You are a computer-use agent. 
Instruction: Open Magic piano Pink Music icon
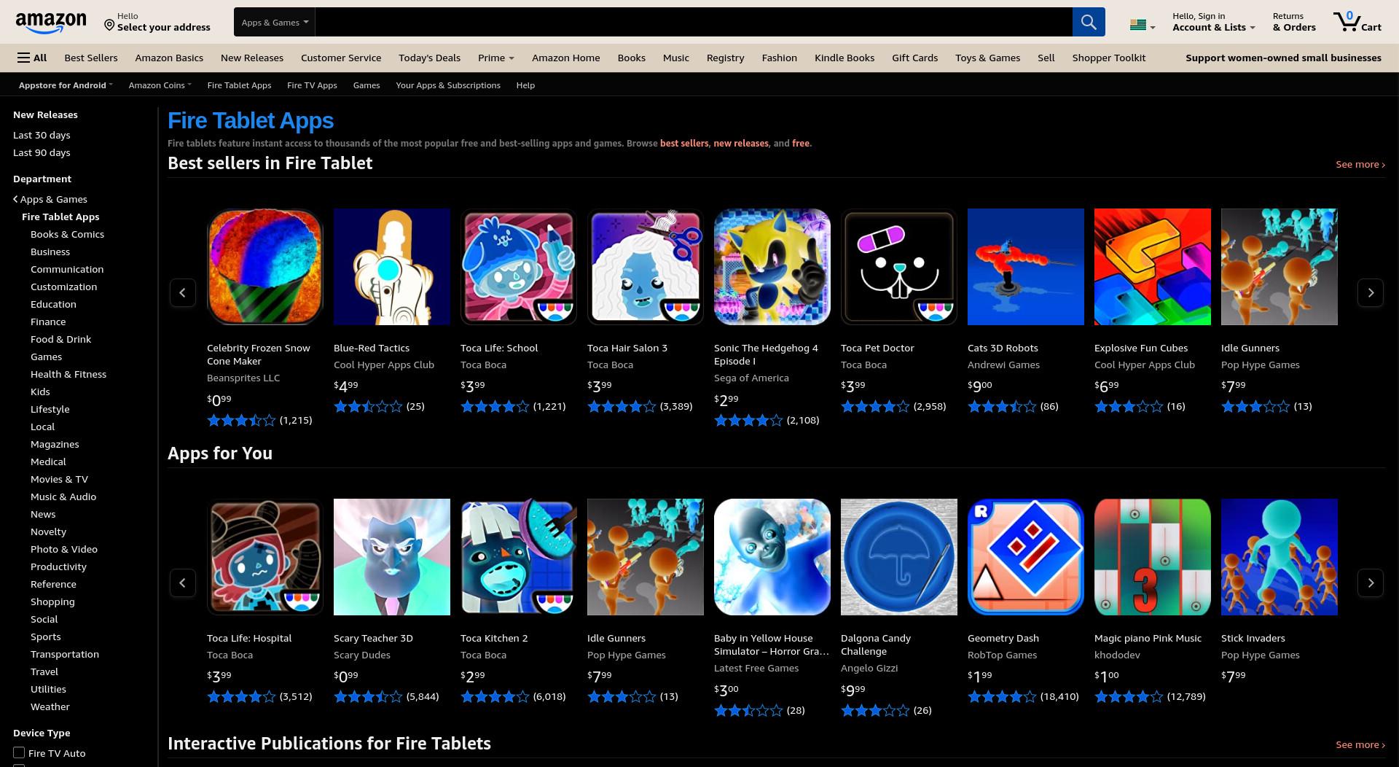coord(1153,557)
